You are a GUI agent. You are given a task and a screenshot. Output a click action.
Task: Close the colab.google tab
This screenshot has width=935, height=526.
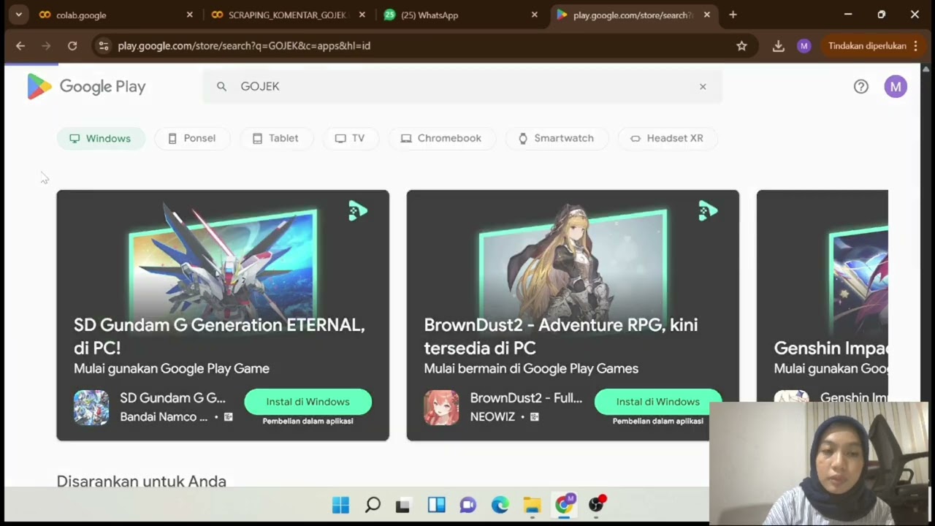coord(190,15)
